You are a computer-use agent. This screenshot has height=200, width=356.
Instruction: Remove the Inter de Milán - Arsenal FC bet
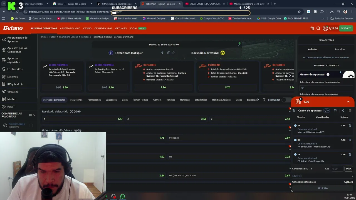pyautogui.click(x=350, y=126)
